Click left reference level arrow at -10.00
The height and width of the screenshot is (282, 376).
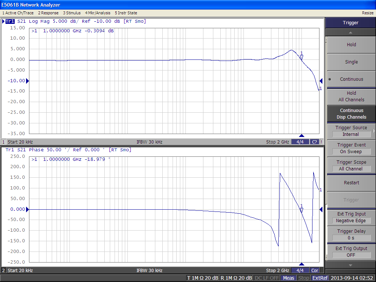(28, 81)
